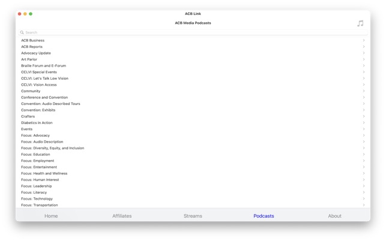The width and height of the screenshot is (386, 241).
Task: Select the Crafters podcast
Action: 193,116
